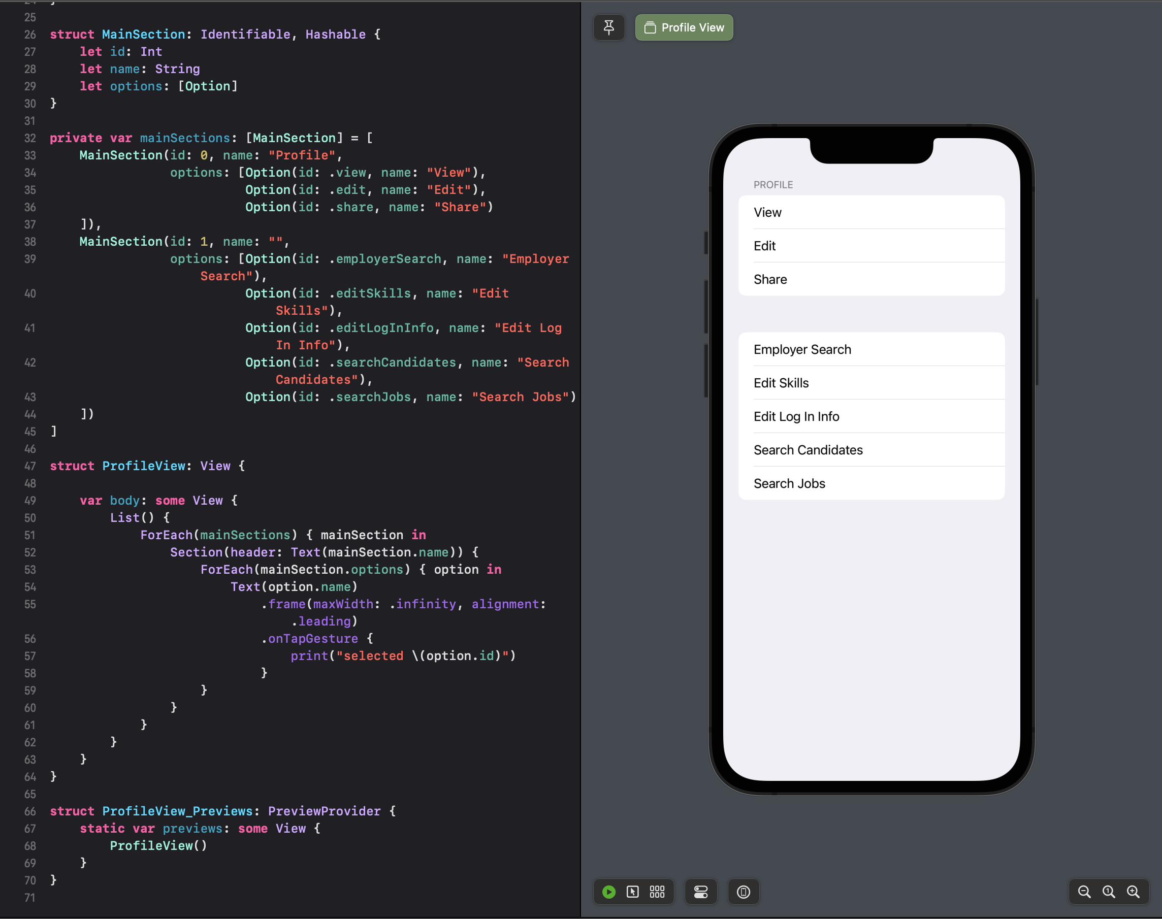This screenshot has height=919, width=1162.
Task: Open the preview variants grid
Action: [657, 892]
